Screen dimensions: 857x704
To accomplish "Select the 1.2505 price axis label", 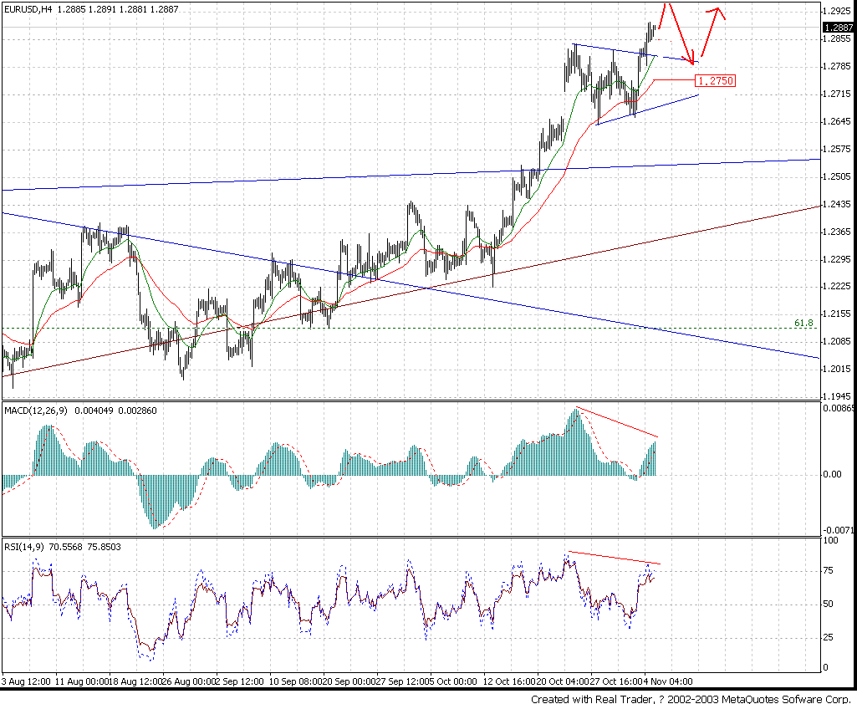I will (839, 176).
